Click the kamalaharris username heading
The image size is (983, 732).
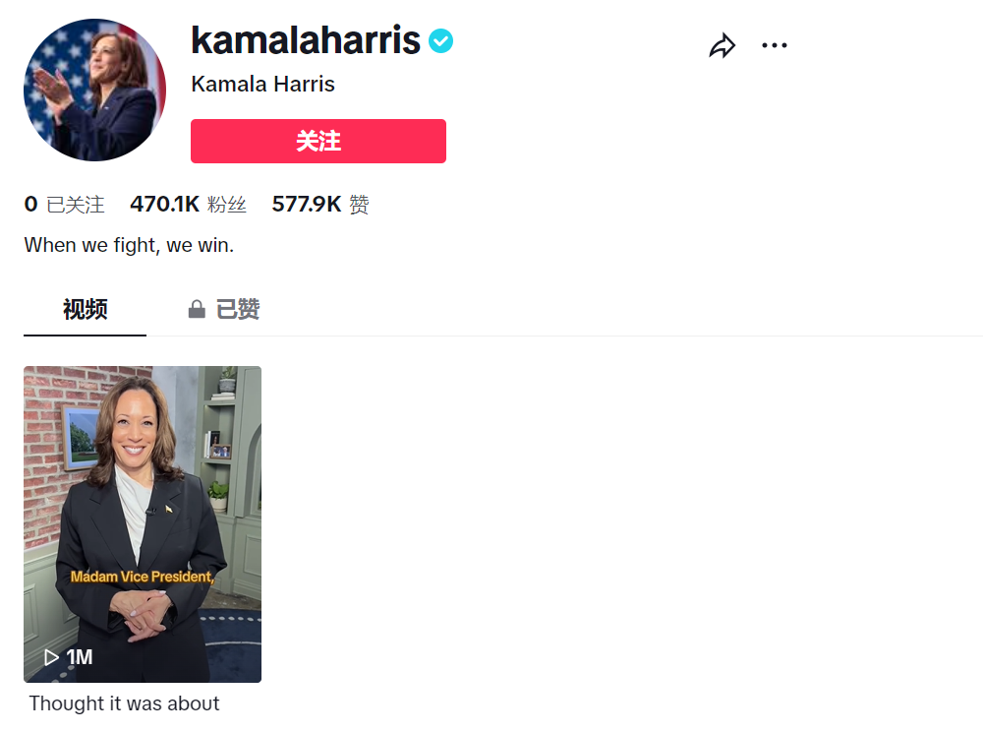click(306, 41)
